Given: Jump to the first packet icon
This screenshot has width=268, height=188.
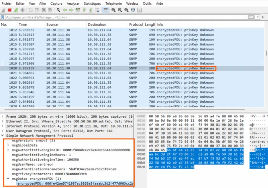Looking at the screenshot, I should [x=84, y=10].
